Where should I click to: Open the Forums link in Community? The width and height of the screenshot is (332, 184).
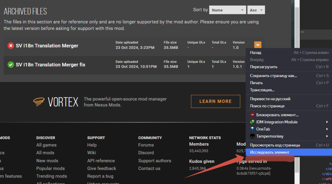tap(146, 145)
